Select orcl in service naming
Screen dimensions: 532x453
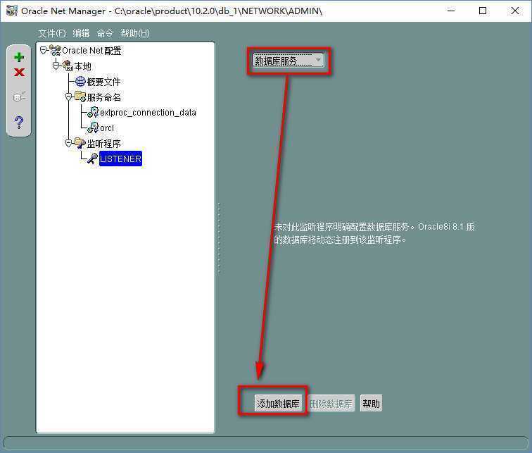[x=107, y=128]
